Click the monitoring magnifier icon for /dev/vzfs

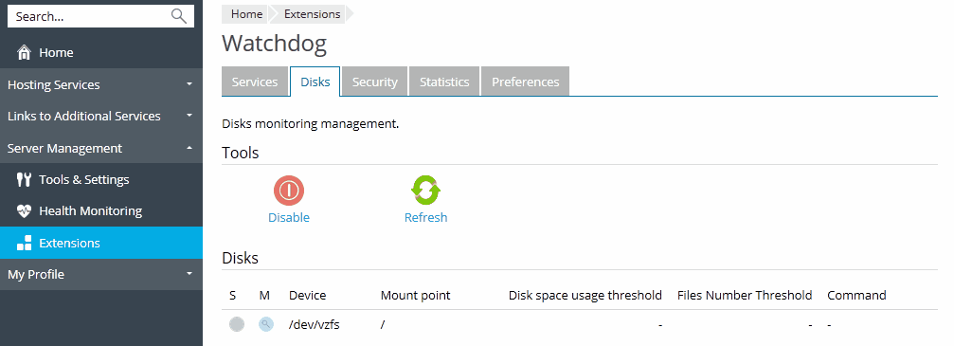pyautogui.click(x=266, y=325)
